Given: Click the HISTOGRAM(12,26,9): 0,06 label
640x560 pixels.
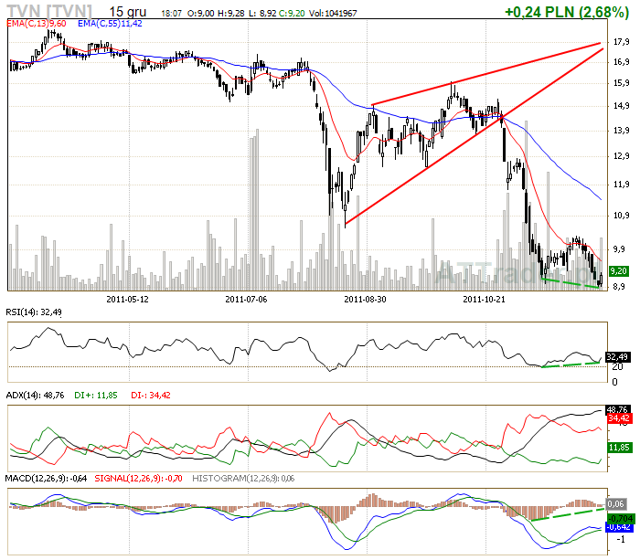Looking at the screenshot, I should tap(243, 479).
